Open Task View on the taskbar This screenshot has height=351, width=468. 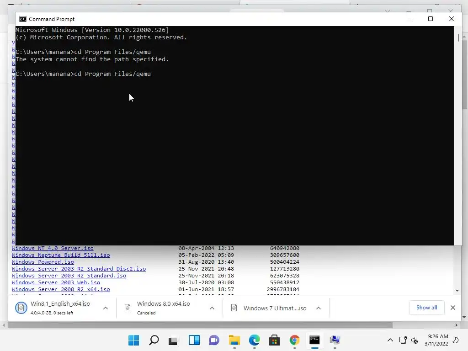tap(173, 340)
